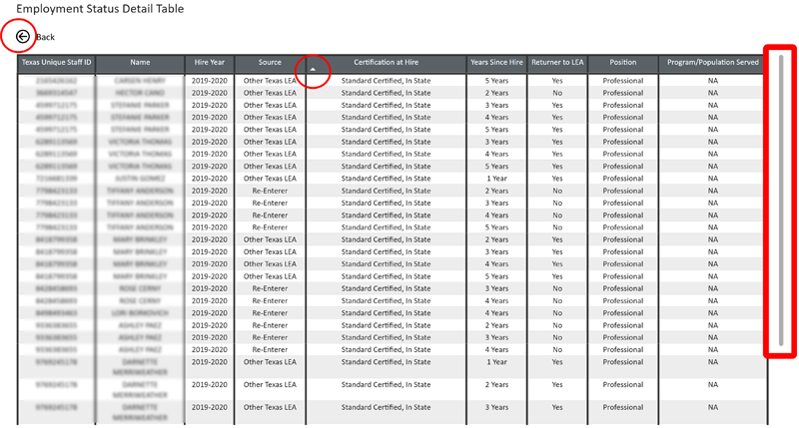Click Victoria Thomas's '5 Years' cell
The width and height of the screenshot is (799, 428).
tap(496, 166)
